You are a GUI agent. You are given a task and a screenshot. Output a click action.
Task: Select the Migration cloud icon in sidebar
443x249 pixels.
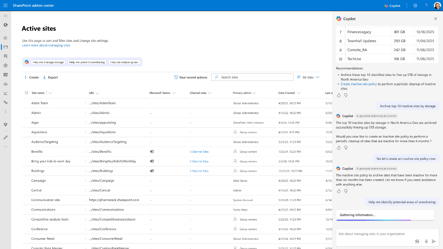pyautogui.click(x=5, y=84)
